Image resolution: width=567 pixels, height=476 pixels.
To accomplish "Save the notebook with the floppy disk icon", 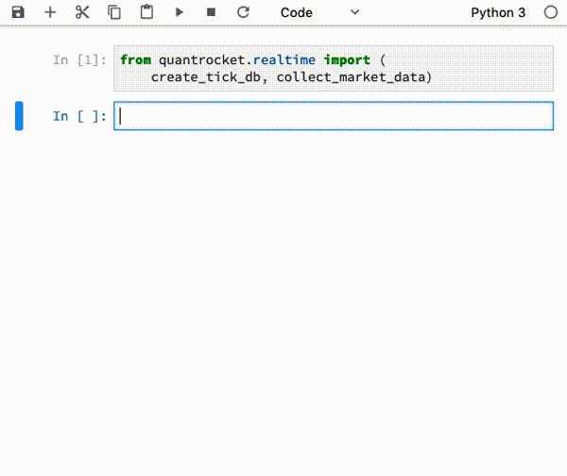I will (18, 12).
